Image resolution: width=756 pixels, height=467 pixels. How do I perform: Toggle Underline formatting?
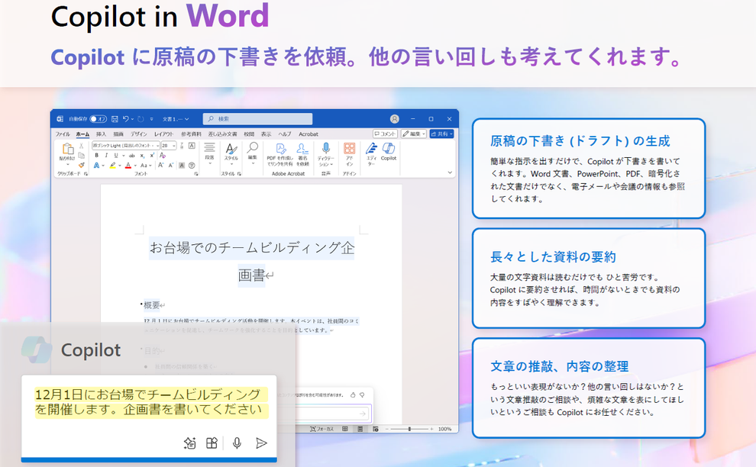[x=116, y=155]
